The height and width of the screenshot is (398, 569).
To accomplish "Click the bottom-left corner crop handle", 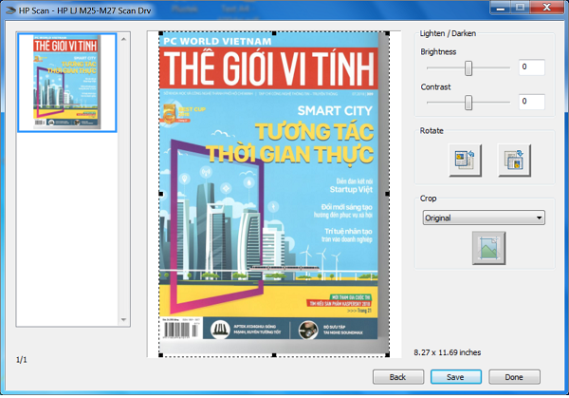I will point(161,355).
